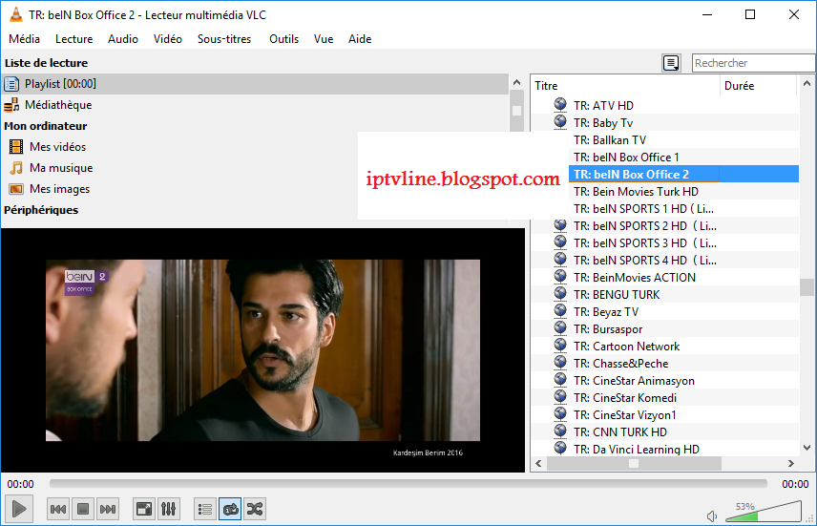Image resolution: width=817 pixels, height=526 pixels.
Task: Select TR: CineStar Animasyon channel
Action: coord(634,381)
